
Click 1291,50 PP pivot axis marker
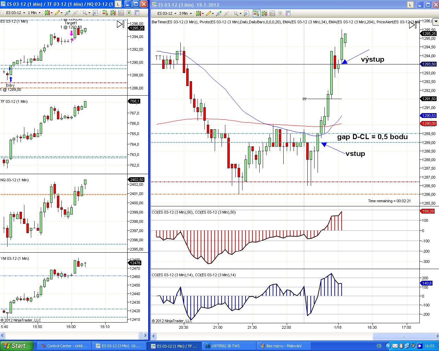(x=429, y=99)
